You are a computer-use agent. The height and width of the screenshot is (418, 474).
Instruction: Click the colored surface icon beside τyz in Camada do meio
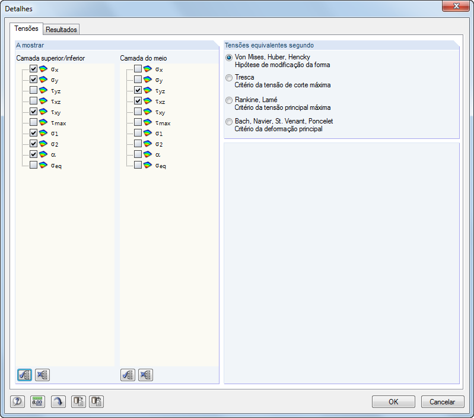coord(148,90)
